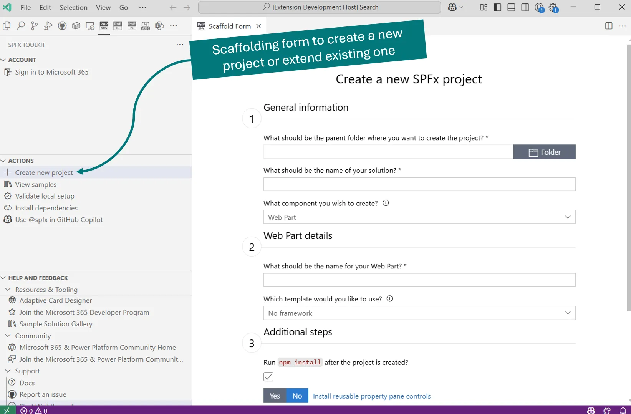Open the Web Part component dropdown
The width and height of the screenshot is (631, 414).
[419, 217]
